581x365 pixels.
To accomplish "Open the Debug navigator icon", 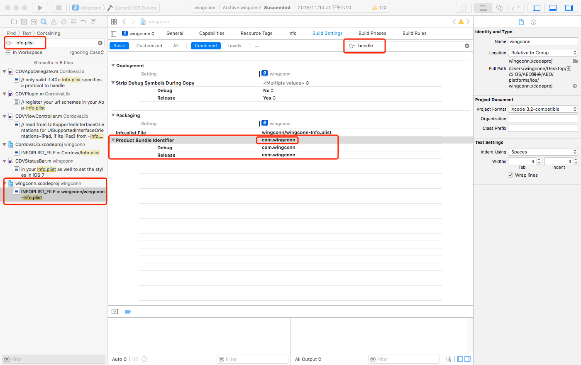I will (73, 22).
